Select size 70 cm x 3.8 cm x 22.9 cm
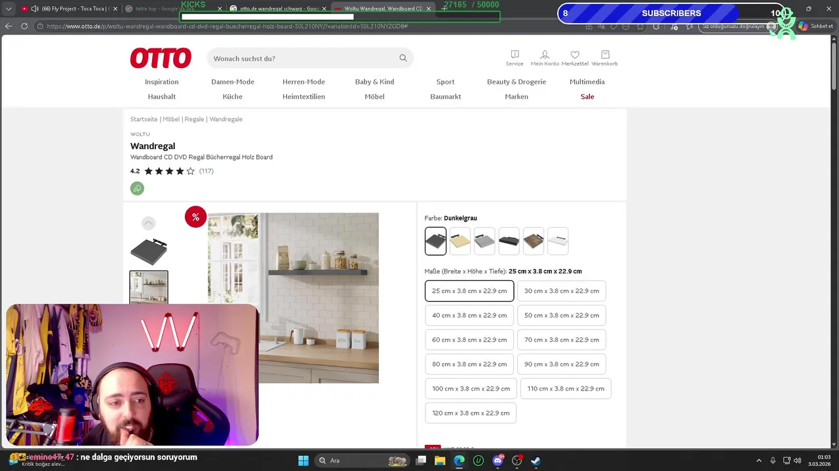 coord(562,340)
